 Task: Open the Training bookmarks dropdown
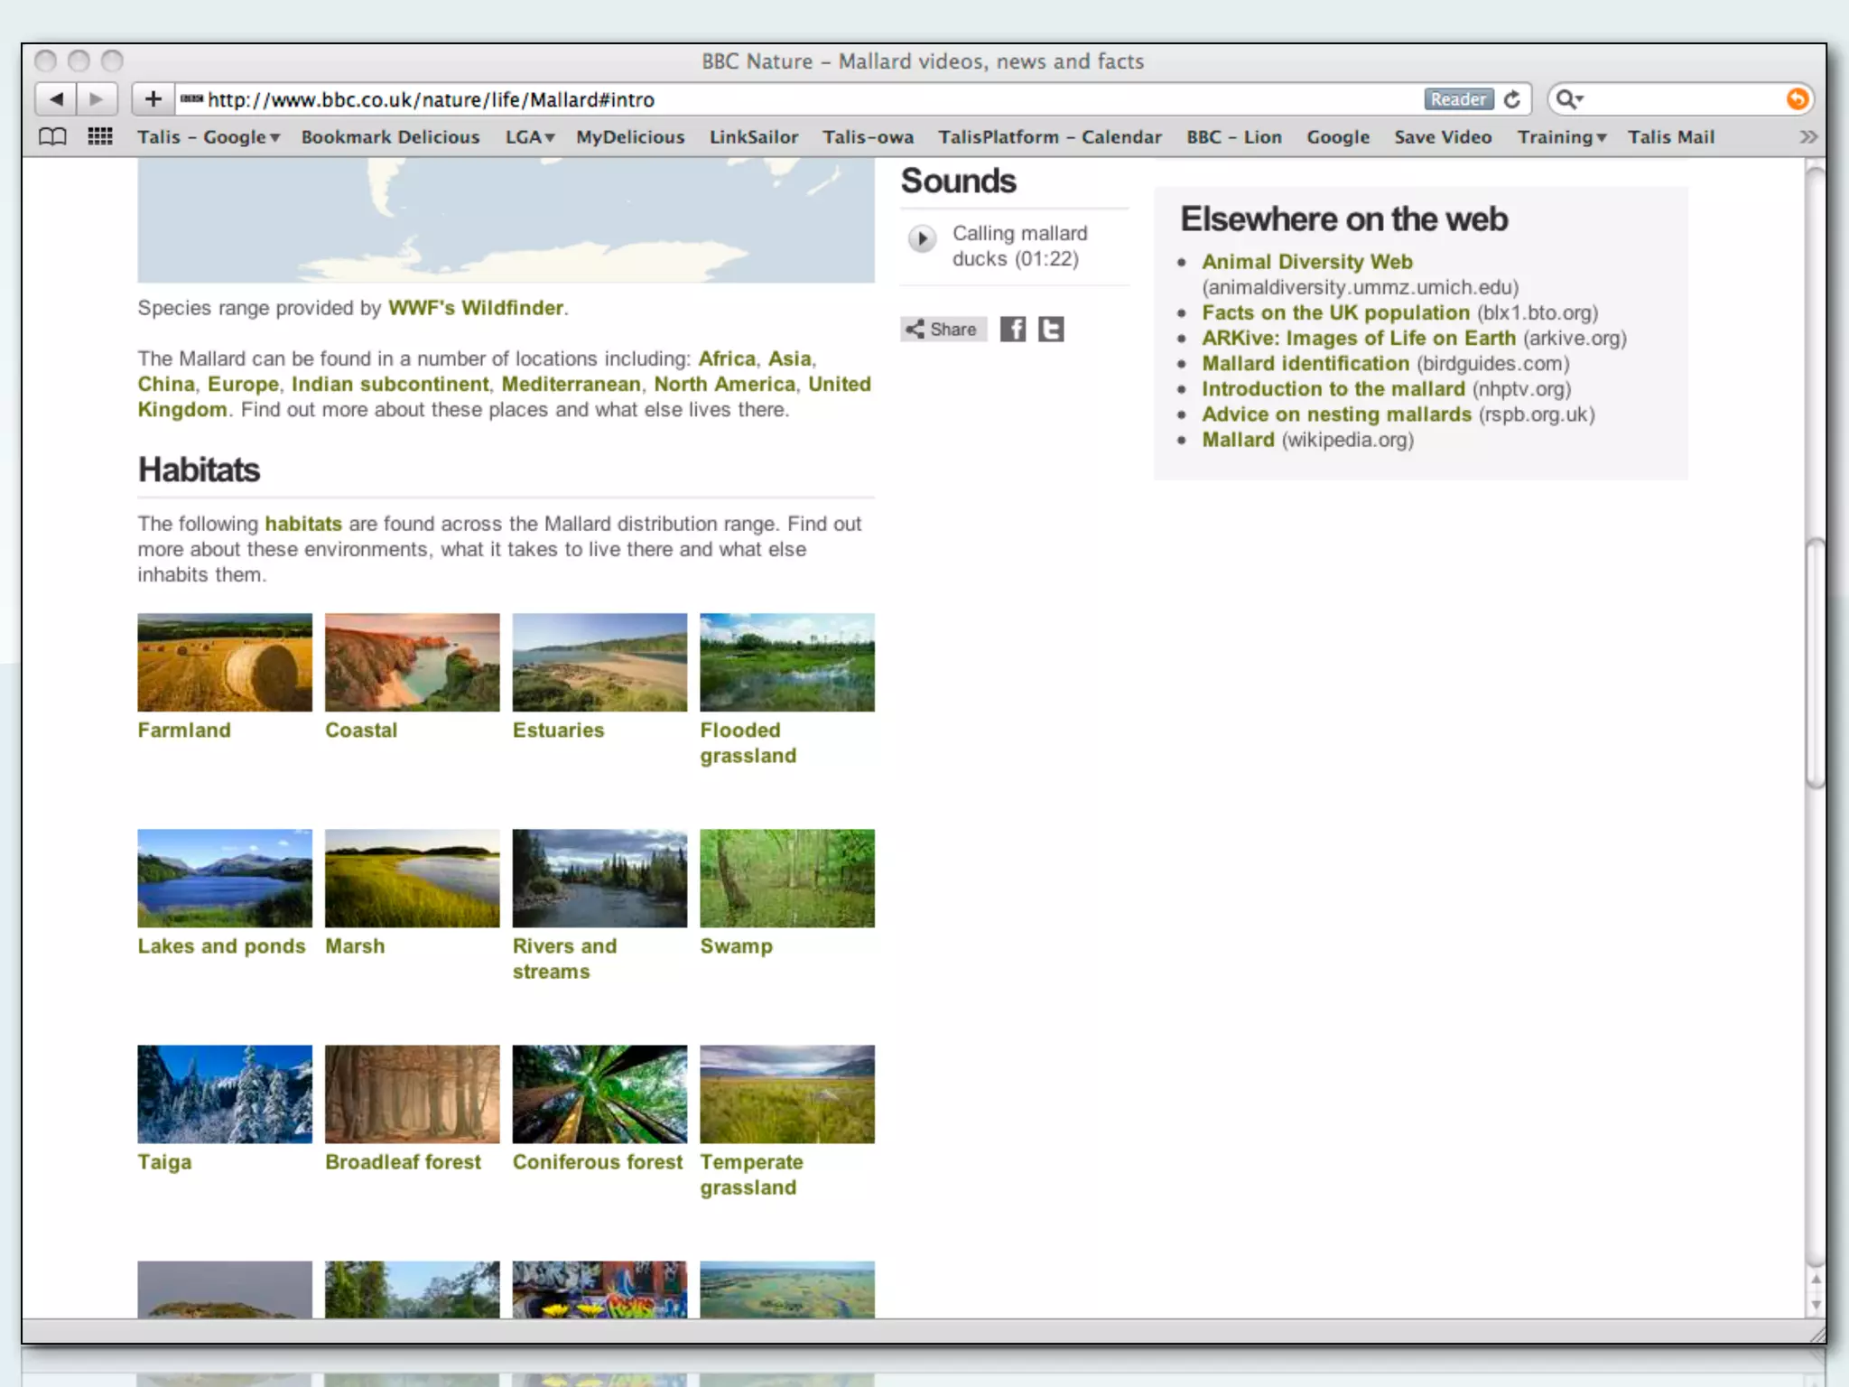tap(1562, 137)
